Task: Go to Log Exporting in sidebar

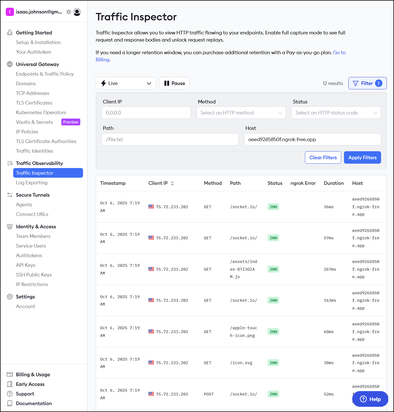Action: [32, 183]
